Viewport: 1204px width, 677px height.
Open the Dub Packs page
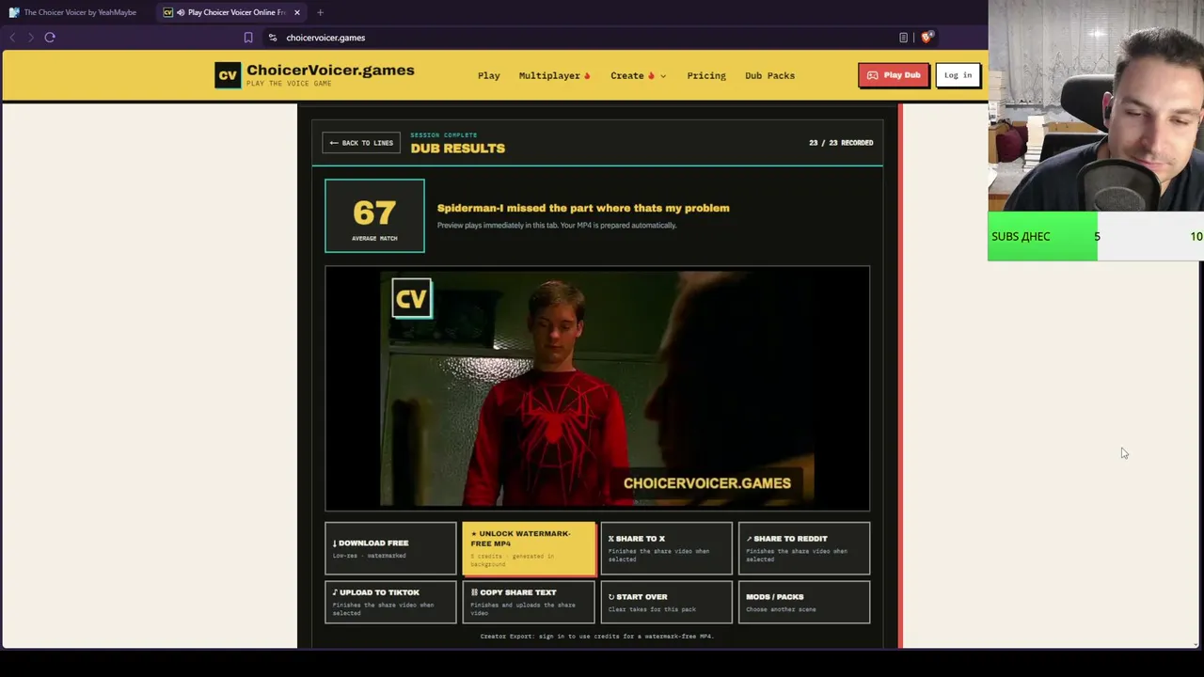pyautogui.click(x=769, y=75)
